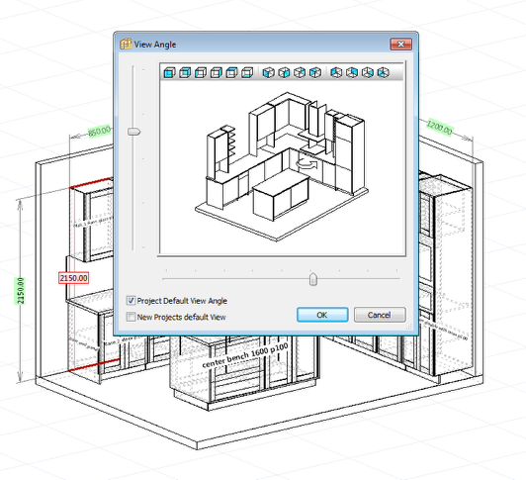Choose the second isometric view cube icon
The image size is (526, 480).
(284, 72)
